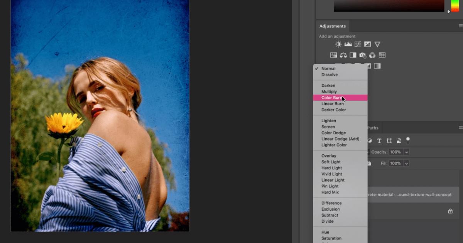Switch to the Paths tab
The width and height of the screenshot is (463, 243).
pyautogui.click(x=372, y=127)
